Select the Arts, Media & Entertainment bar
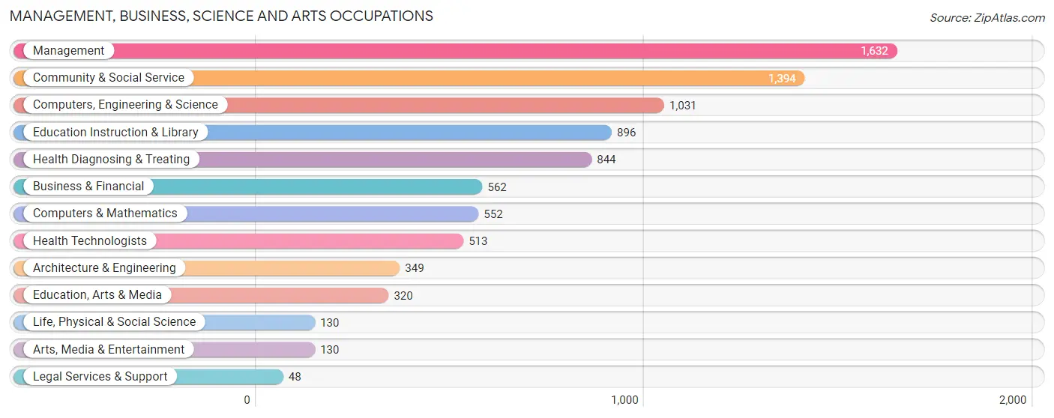 click(x=164, y=350)
